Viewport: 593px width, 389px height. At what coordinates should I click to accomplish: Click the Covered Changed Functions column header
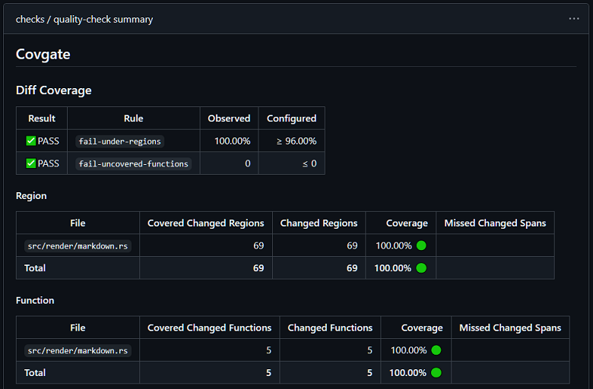[210, 327]
